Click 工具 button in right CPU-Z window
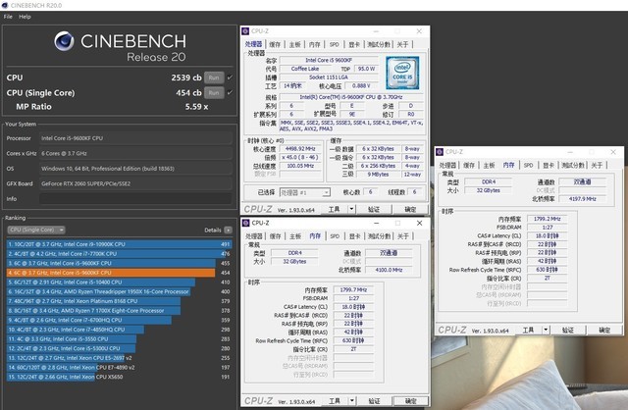Image resolution: width=628 pixels, height=410 pixels. [x=528, y=330]
